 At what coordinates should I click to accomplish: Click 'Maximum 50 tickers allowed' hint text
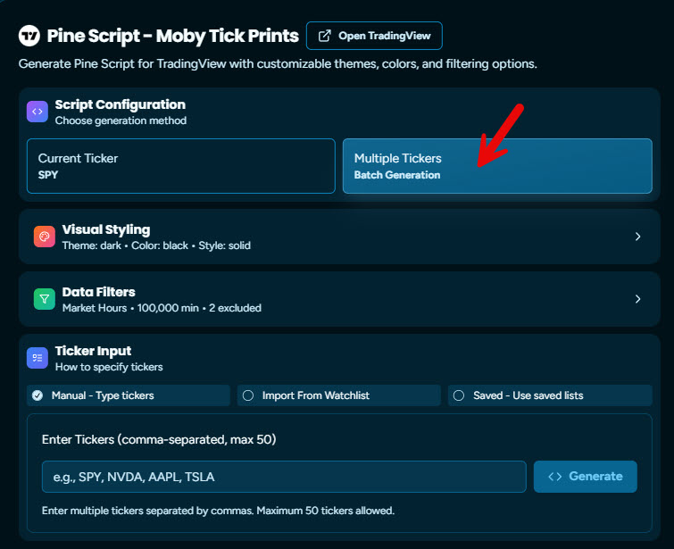pos(325,511)
